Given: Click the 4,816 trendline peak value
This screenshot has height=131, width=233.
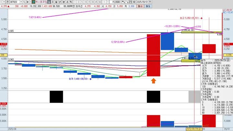Looking at the screenshot, I should pos(198,27).
